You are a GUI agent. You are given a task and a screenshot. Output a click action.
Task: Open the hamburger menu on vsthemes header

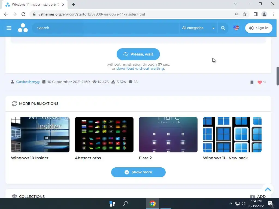(9, 28)
